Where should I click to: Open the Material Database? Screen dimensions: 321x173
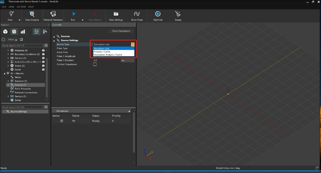[x=53, y=14]
